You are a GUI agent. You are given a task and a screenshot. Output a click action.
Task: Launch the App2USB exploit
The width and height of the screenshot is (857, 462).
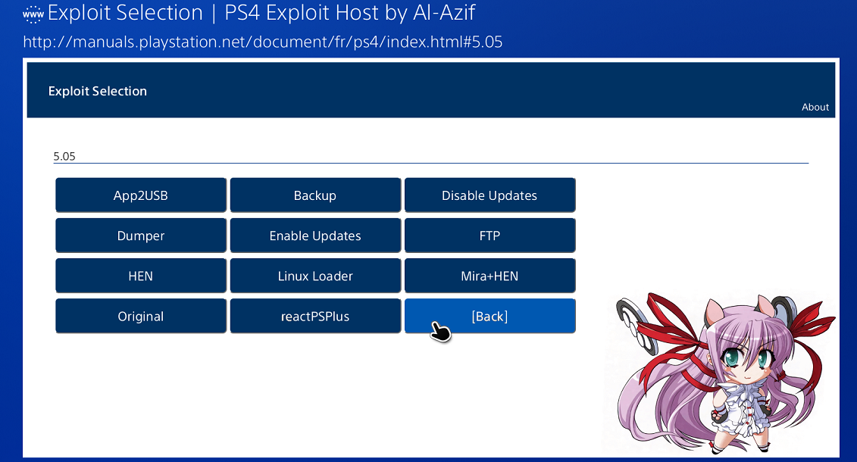[140, 195]
